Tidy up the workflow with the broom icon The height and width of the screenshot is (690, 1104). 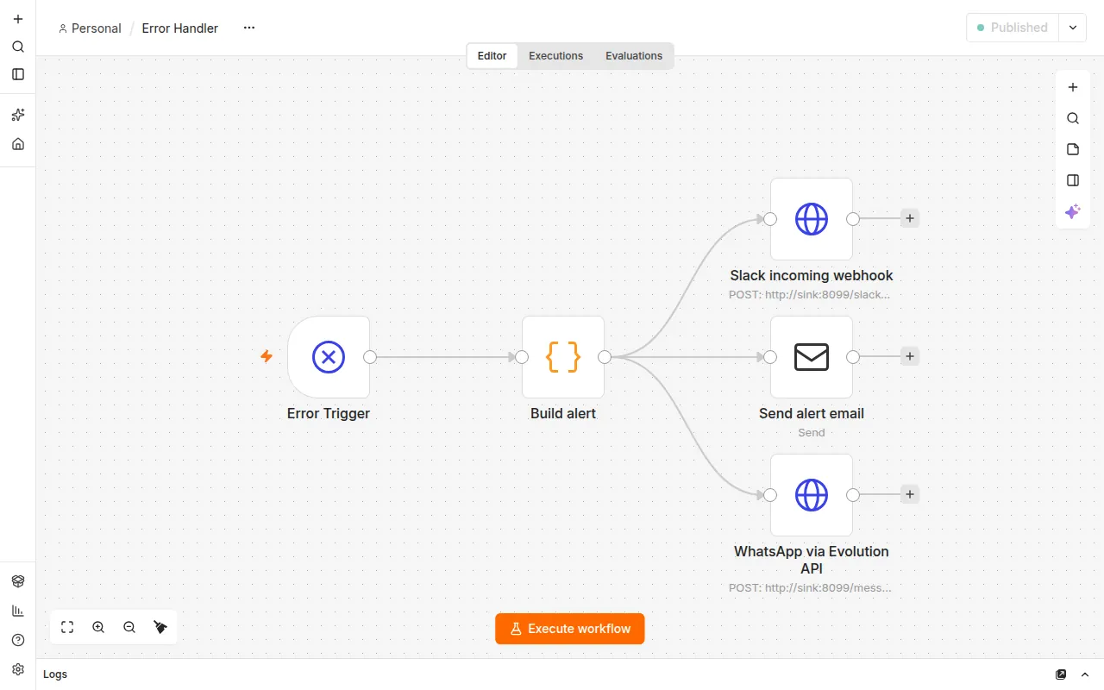pyautogui.click(x=160, y=627)
